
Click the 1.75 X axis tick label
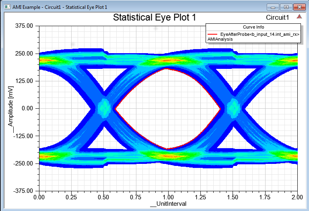(x=265, y=197)
